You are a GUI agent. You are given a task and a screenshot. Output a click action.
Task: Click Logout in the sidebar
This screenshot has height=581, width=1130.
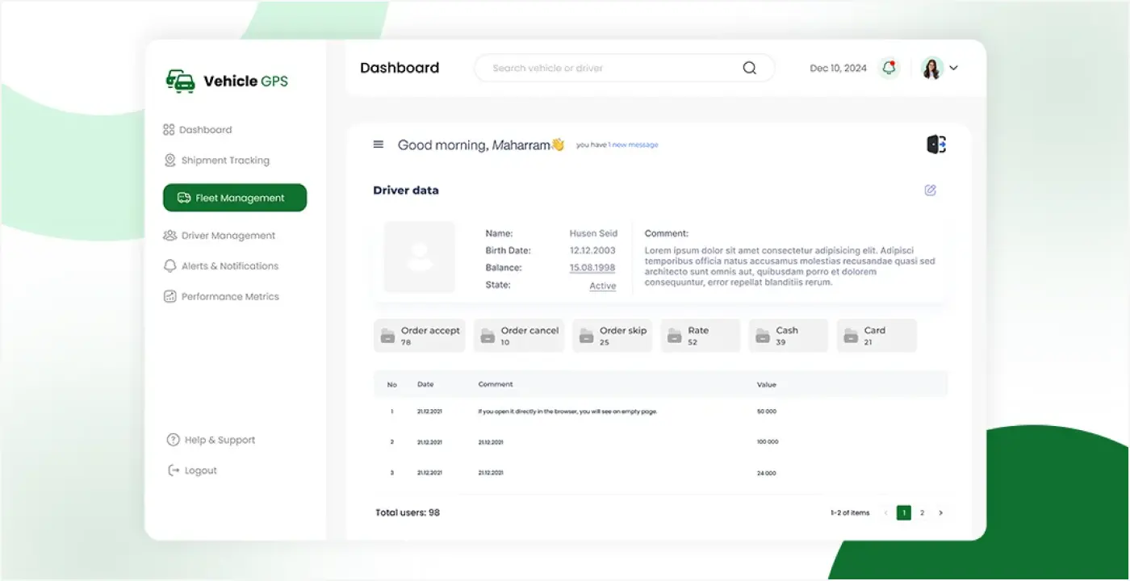click(201, 470)
